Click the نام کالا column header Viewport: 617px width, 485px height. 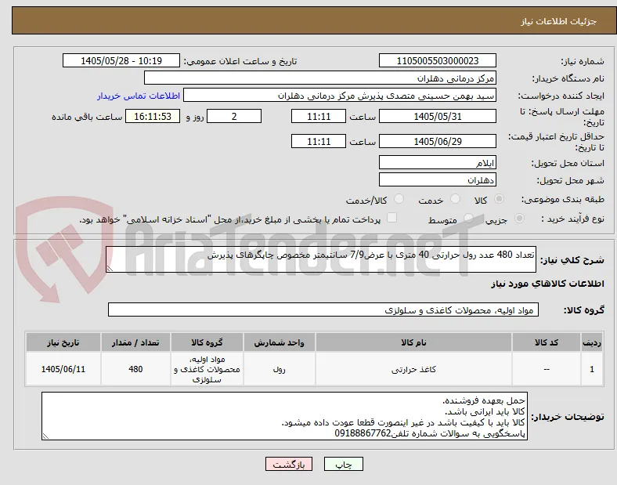[x=413, y=342]
